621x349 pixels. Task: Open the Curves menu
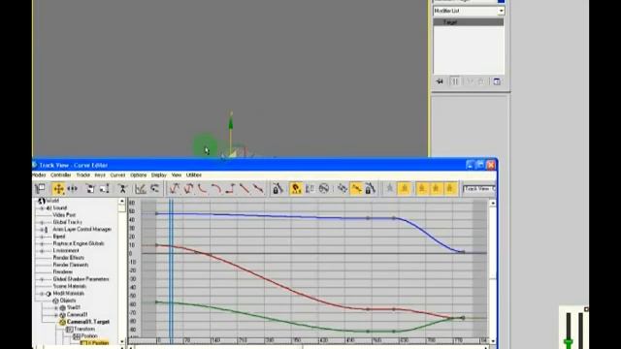point(117,174)
